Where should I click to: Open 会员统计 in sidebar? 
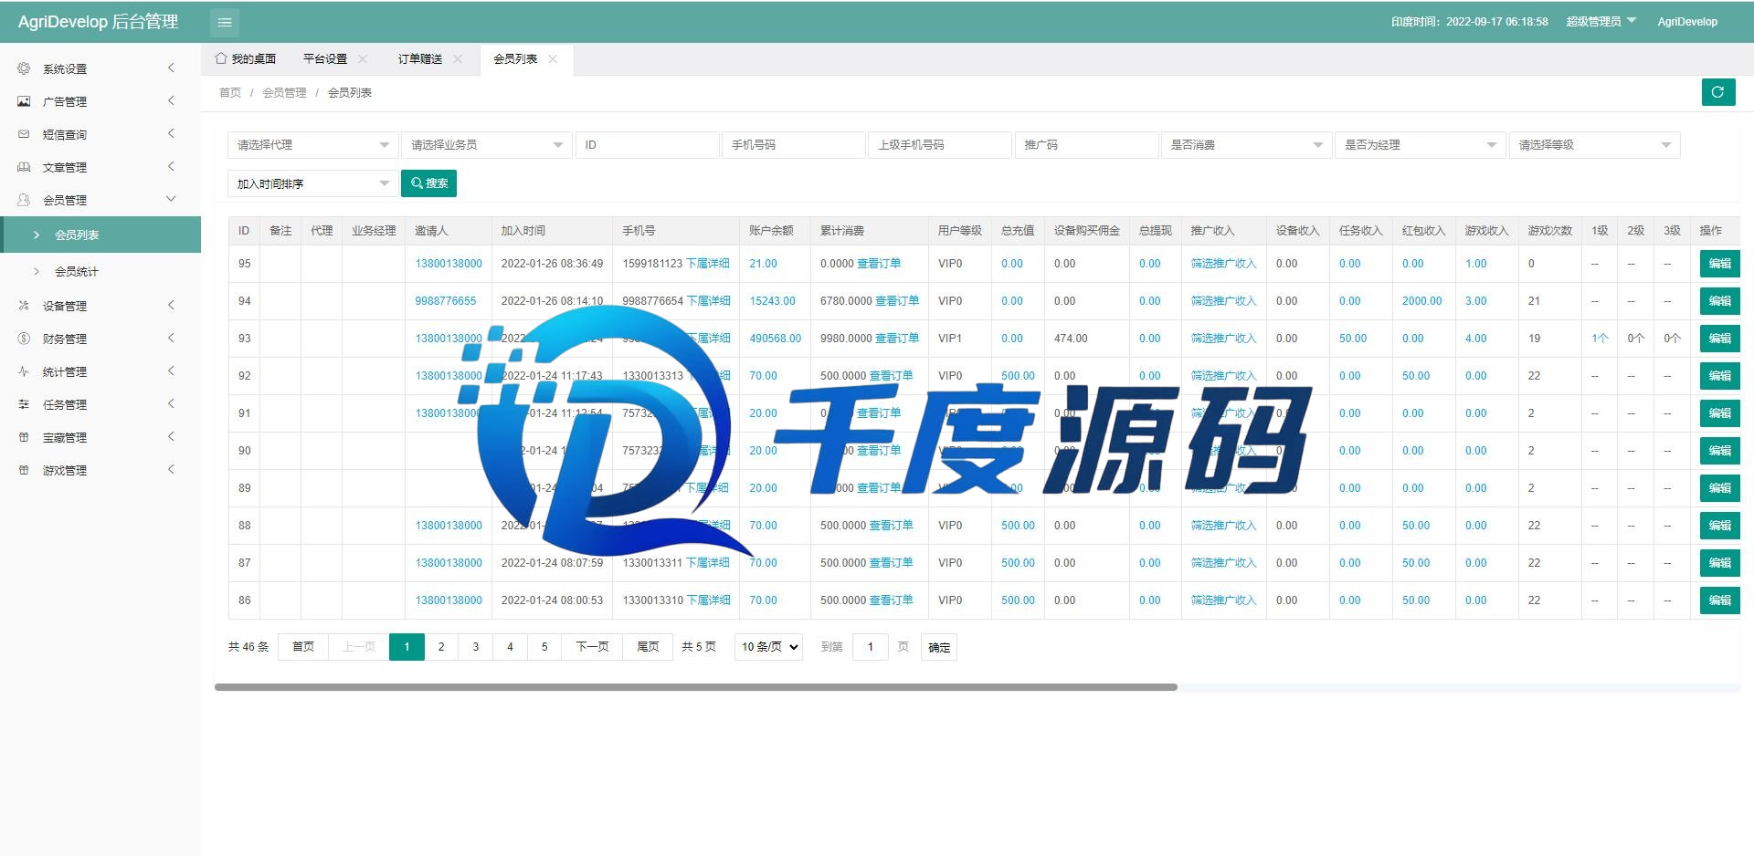click(100, 271)
